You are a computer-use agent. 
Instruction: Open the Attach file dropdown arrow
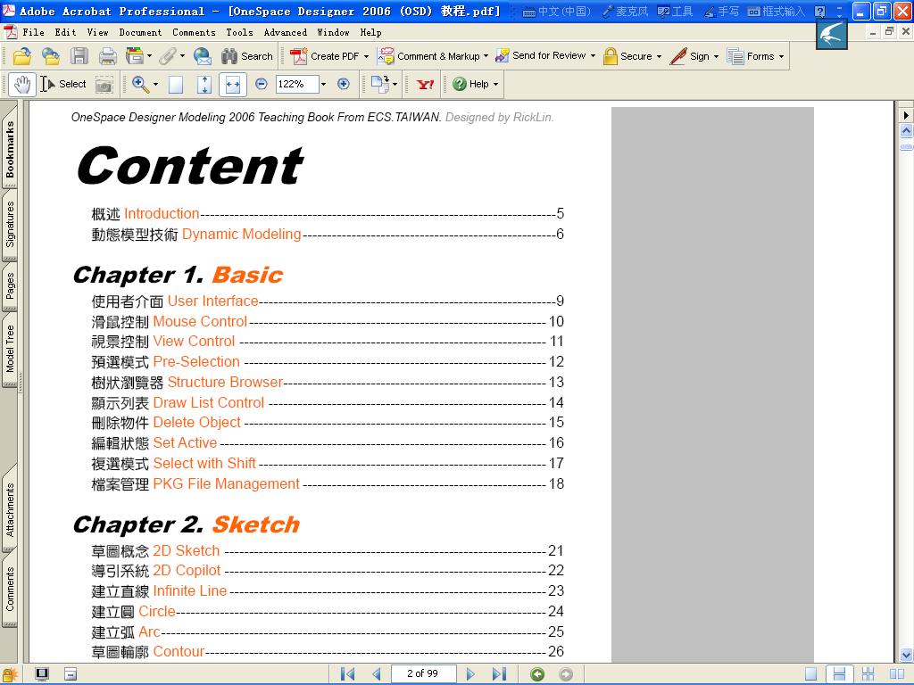click(x=182, y=56)
